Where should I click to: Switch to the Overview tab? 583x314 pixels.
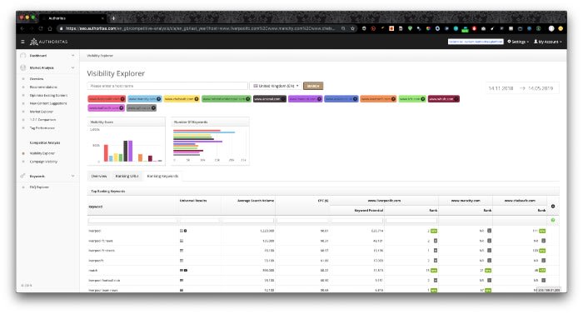(99, 176)
